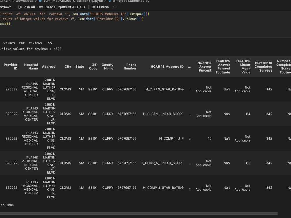
Task: Click the Hospital Name column header
Action: pos(31,67)
